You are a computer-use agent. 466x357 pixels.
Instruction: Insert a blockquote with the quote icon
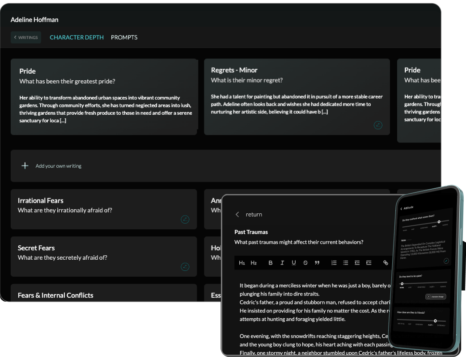click(317, 263)
